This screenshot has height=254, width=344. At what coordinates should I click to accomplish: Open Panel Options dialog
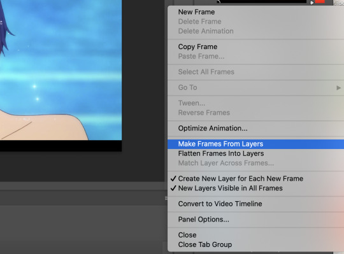pyautogui.click(x=256, y=220)
